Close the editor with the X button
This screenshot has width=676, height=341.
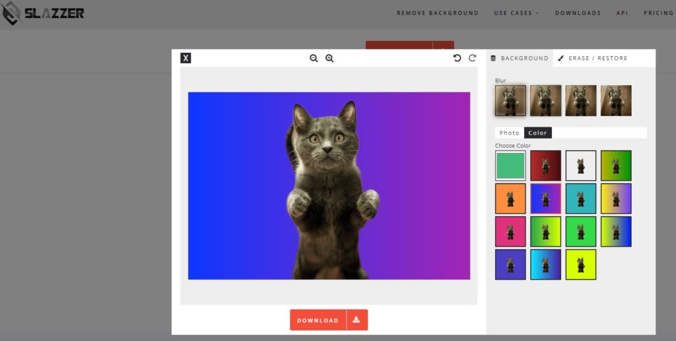tap(186, 58)
